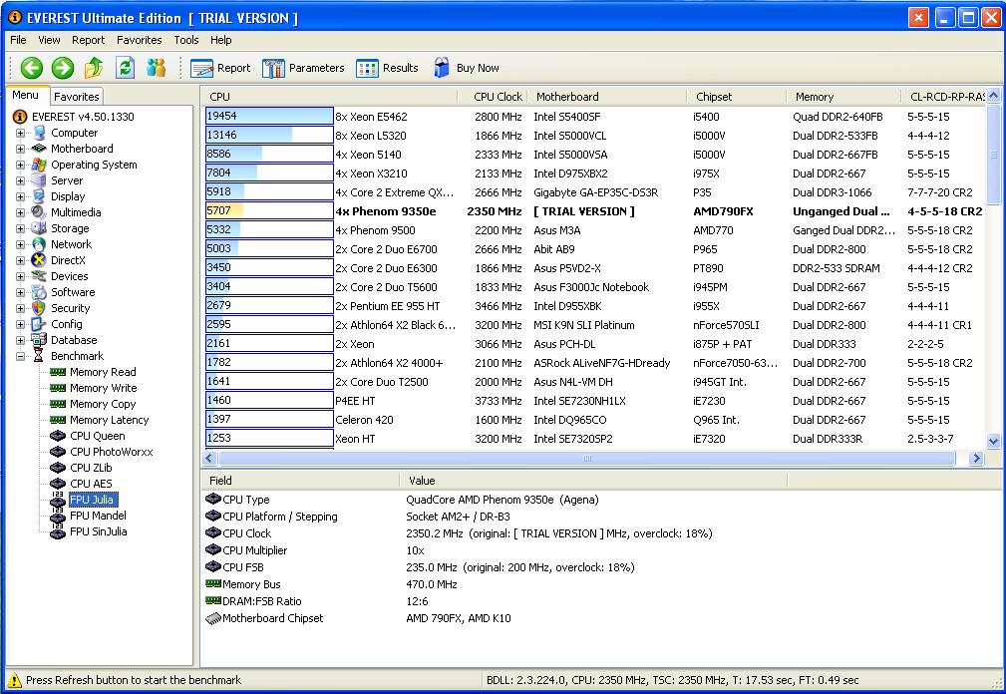The image size is (1006, 694).
Task: Select the Display monitor icon
Action: [x=39, y=196]
